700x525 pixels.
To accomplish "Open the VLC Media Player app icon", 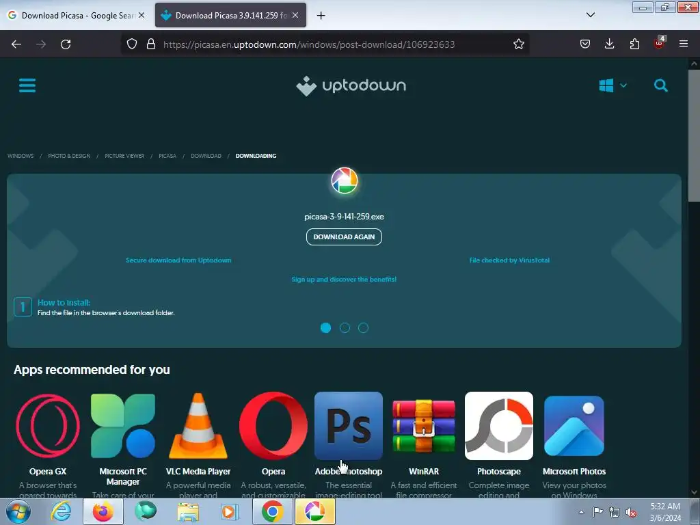I will click(198, 426).
